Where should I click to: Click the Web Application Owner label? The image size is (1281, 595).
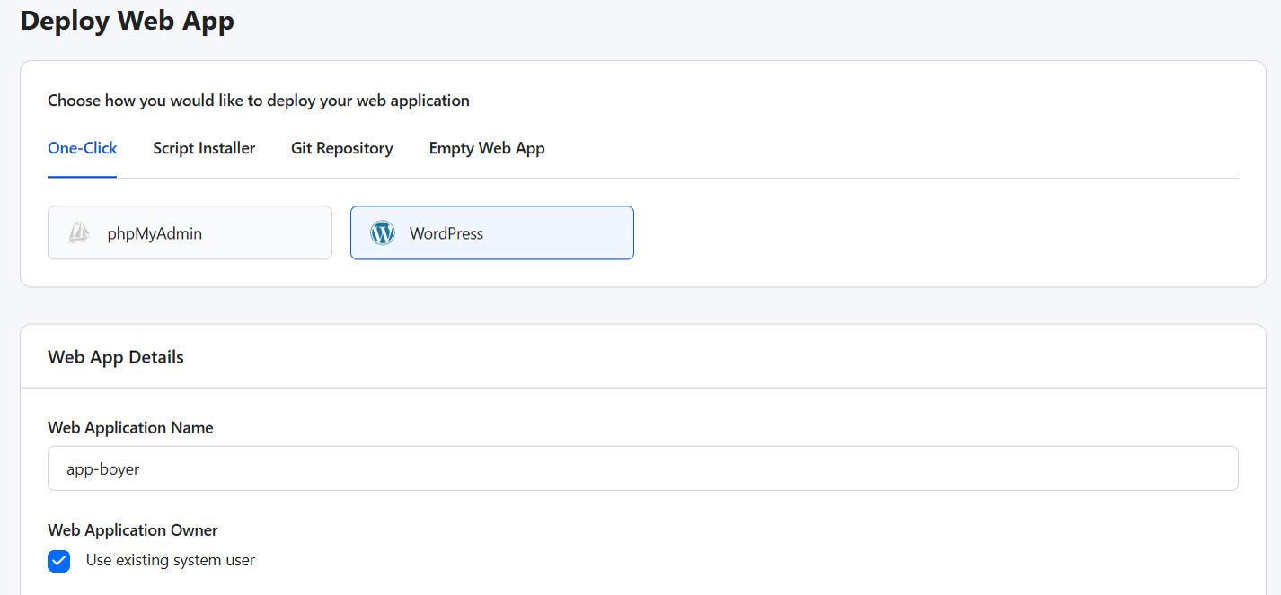[133, 530]
